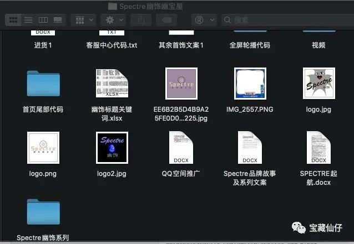Select the QQ空间推广 docx icon
354x244 pixels.
(x=181, y=148)
